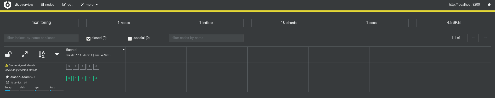Select unassigned shard 3 box
Image resolution: width=495 pixels, height=98 pixels.
[69, 67]
